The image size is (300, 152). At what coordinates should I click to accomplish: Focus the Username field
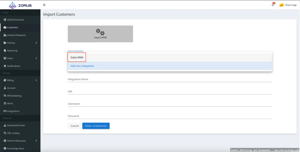click(x=170, y=104)
